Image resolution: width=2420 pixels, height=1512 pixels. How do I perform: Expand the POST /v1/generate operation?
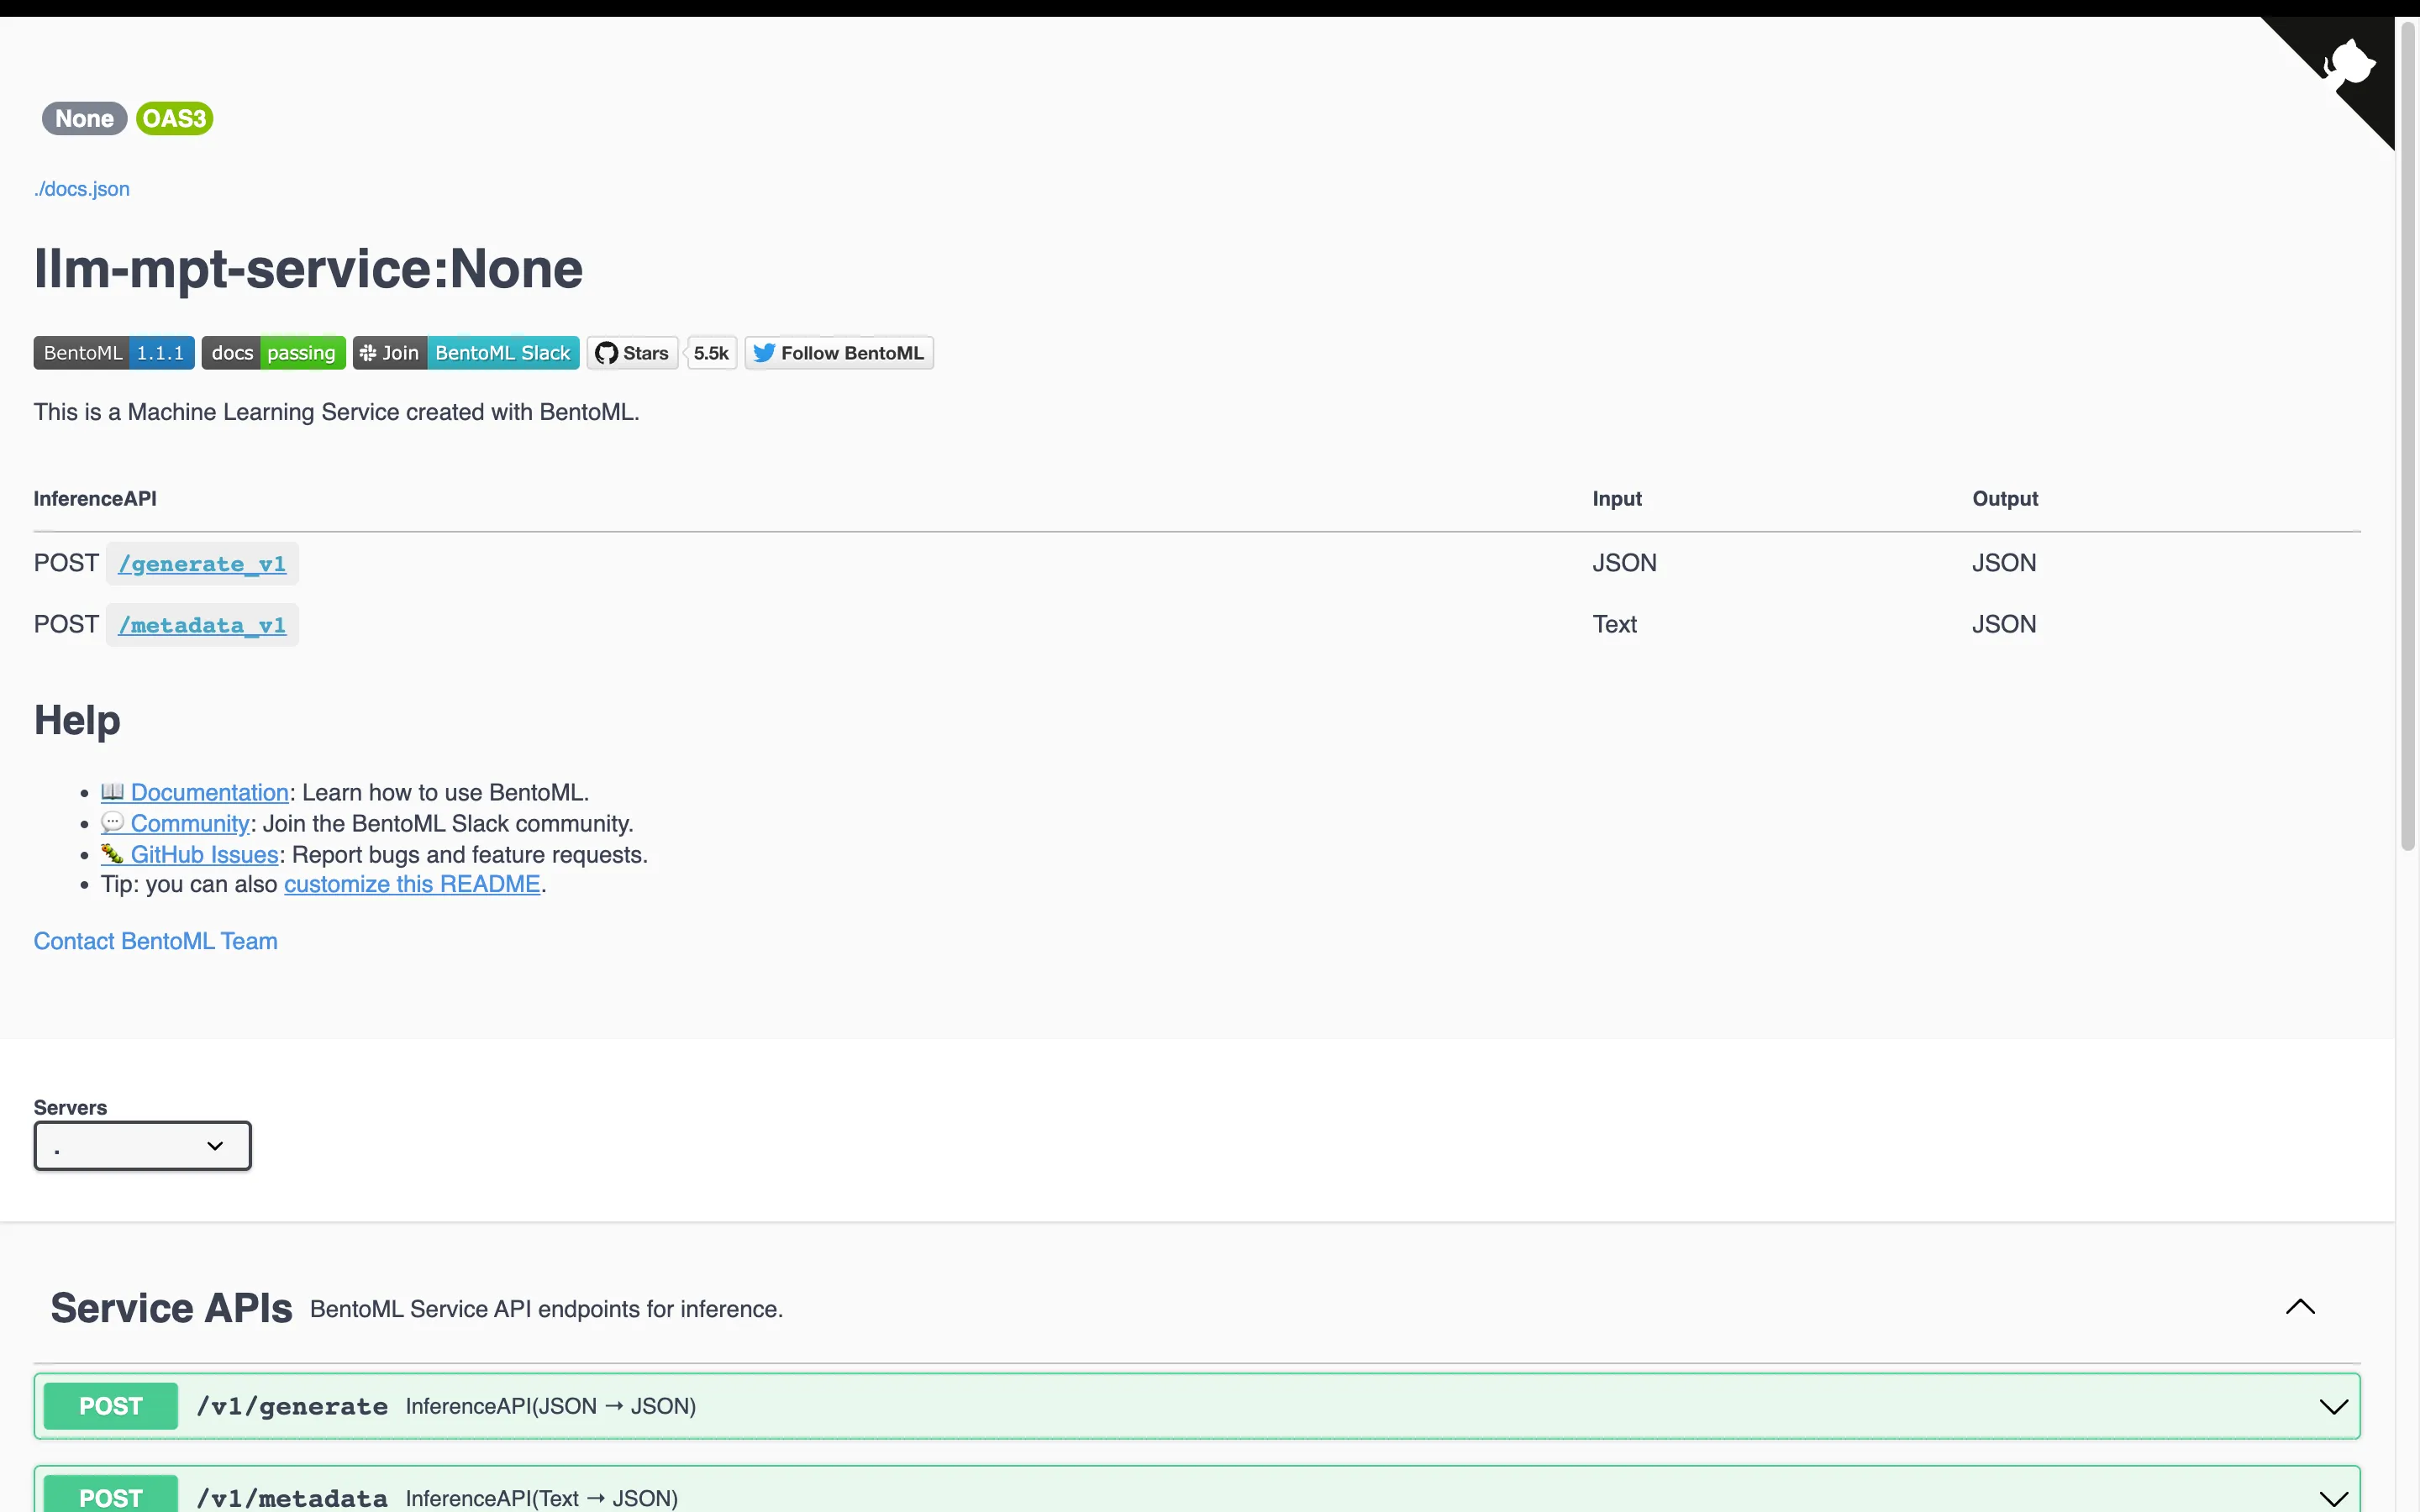pyautogui.click(x=2334, y=1407)
